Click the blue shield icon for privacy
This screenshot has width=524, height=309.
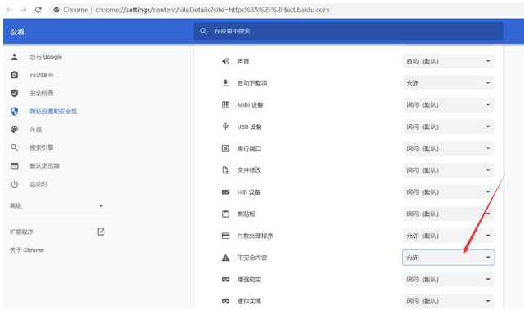pyautogui.click(x=15, y=111)
